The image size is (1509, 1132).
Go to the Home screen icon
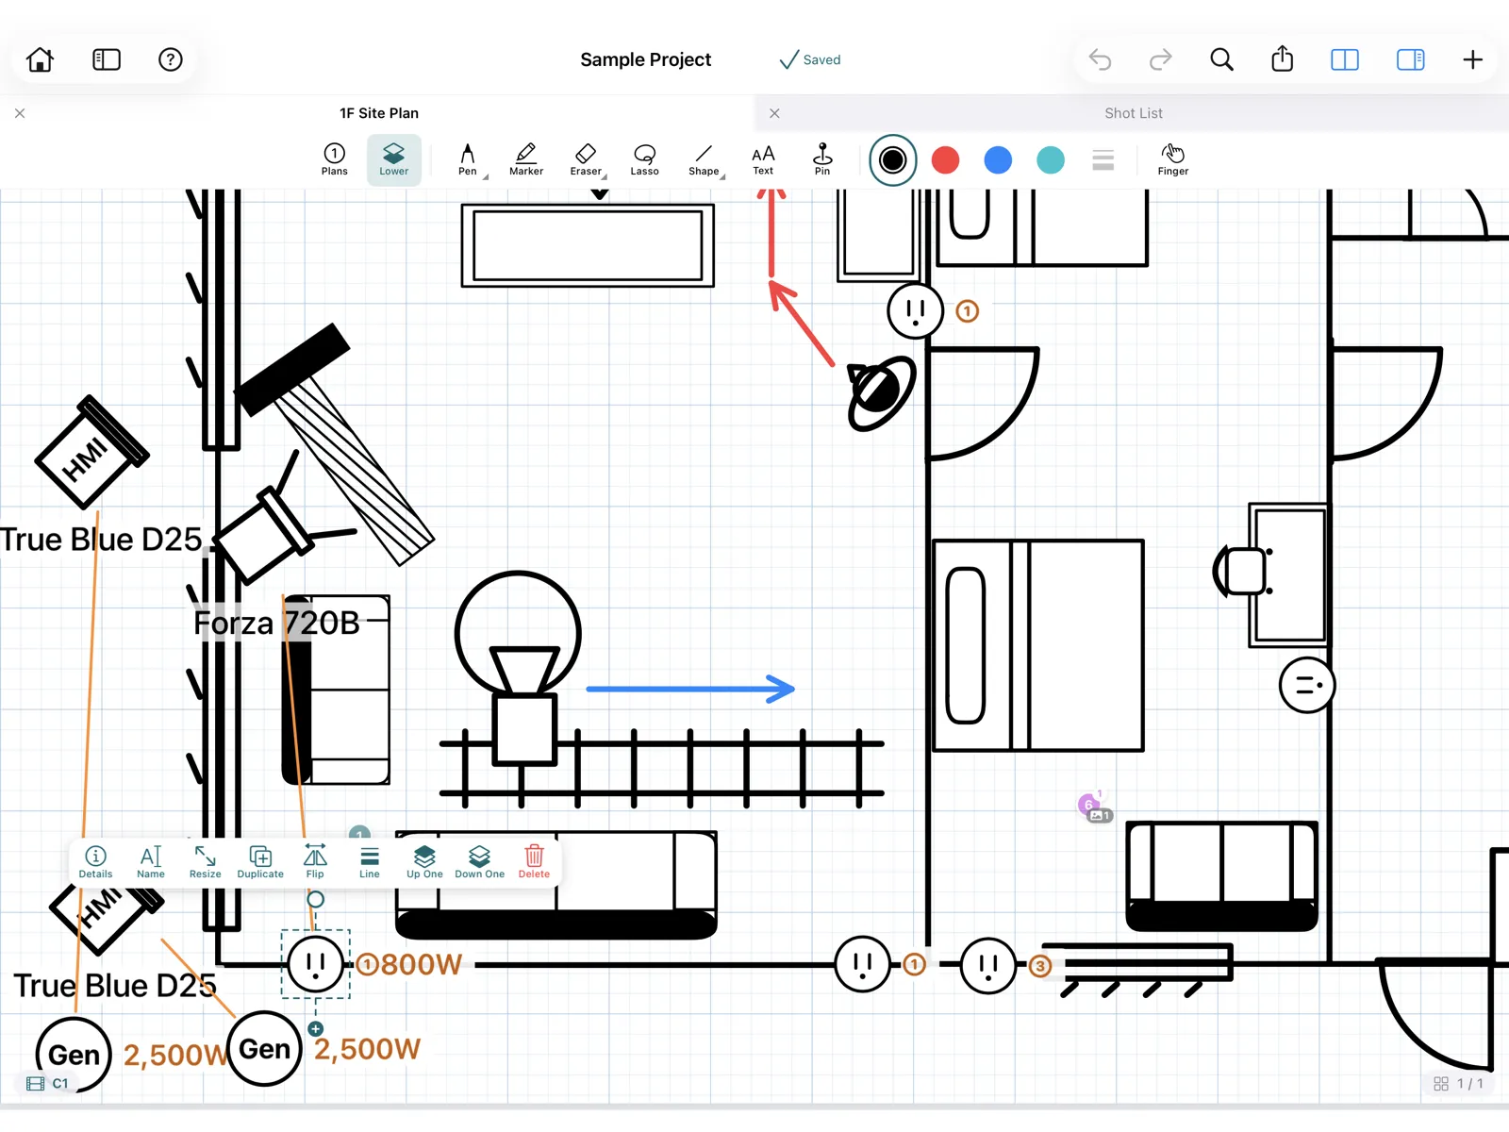tap(40, 59)
